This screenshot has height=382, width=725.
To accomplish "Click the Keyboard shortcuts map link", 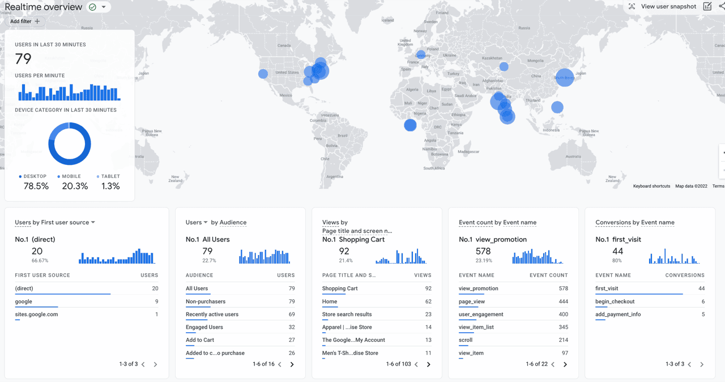I will tap(651, 186).
